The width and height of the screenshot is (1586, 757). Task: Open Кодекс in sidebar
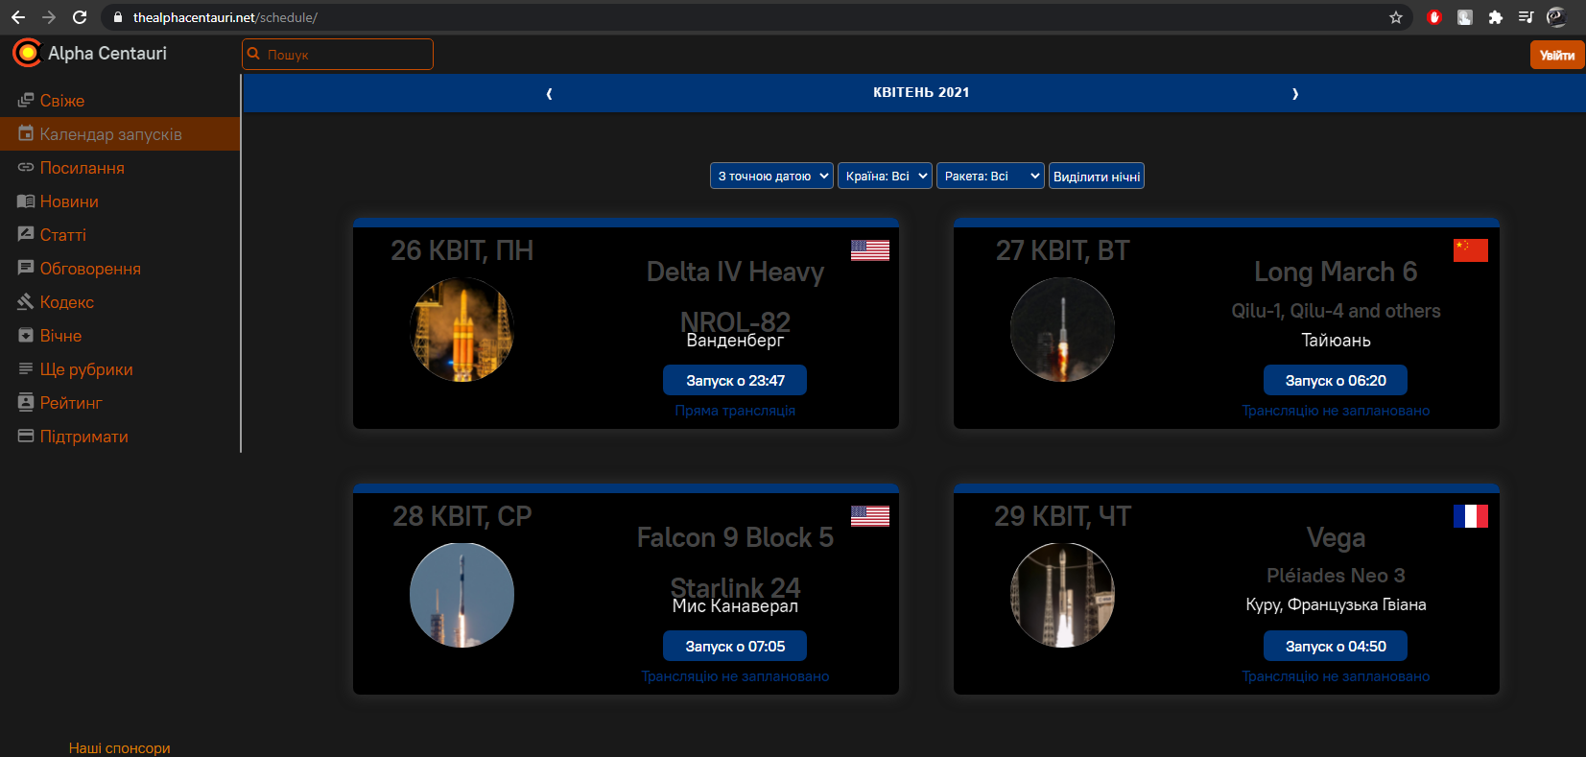[67, 302]
